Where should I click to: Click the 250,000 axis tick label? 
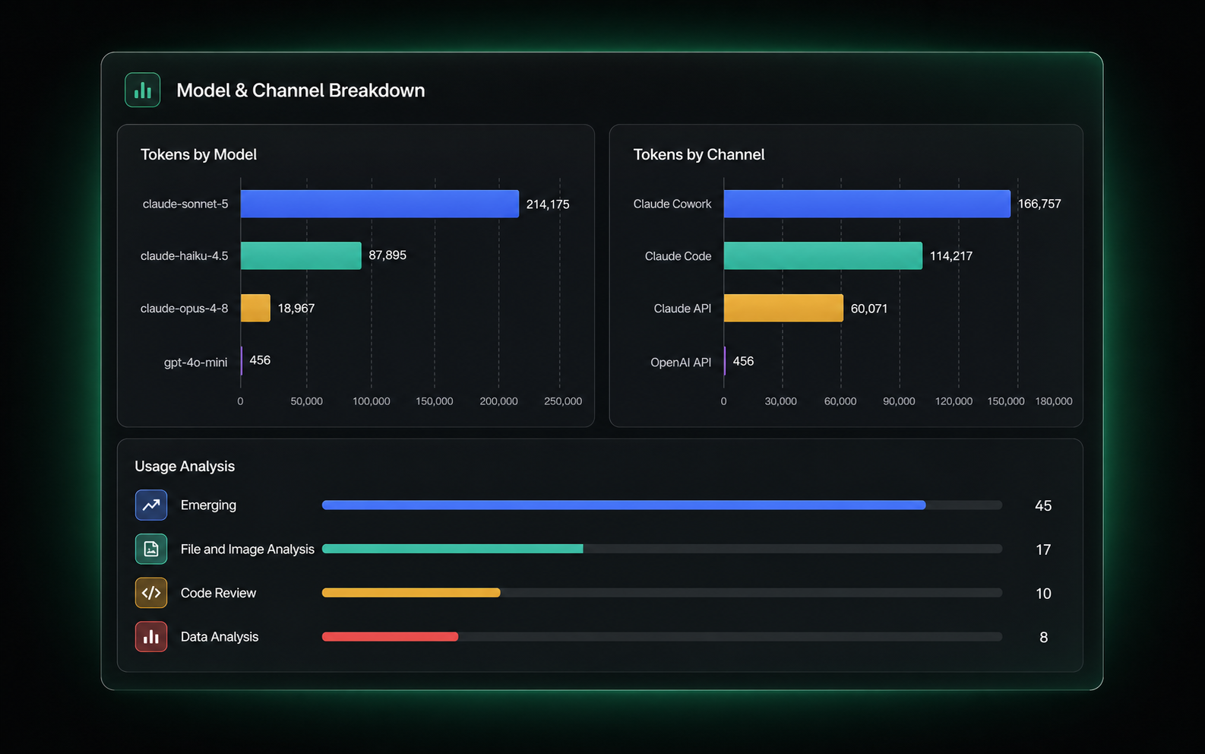coord(563,401)
